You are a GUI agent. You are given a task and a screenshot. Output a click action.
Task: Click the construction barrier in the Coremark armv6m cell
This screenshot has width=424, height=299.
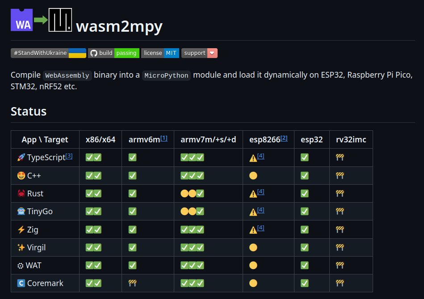pyautogui.click(x=133, y=283)
